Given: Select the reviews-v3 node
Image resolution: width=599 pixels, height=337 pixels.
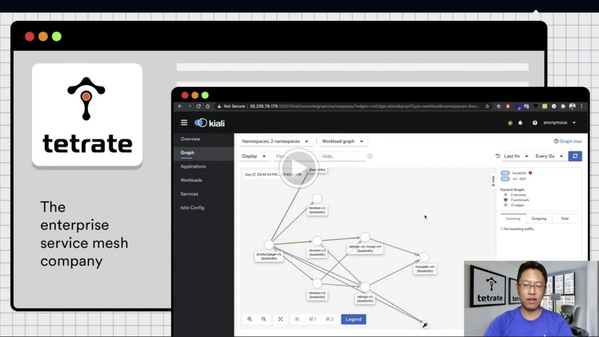Looking at the screenshot, I should tap(317, 241).
